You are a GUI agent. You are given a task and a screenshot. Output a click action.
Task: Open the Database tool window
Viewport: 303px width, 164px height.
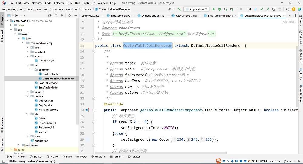(x=301, y=56)
